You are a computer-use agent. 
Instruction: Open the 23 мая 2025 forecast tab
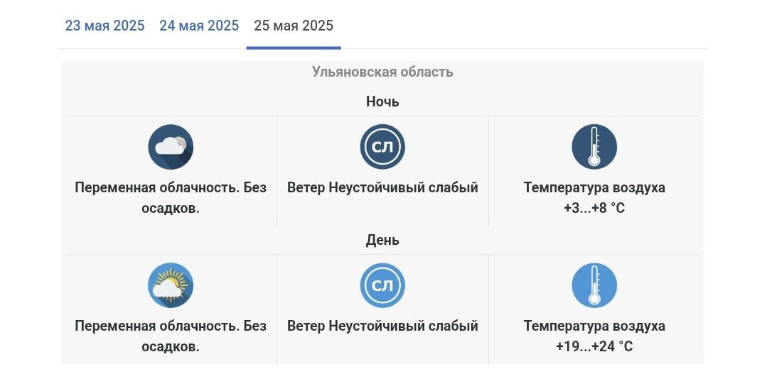pos(104,26)
